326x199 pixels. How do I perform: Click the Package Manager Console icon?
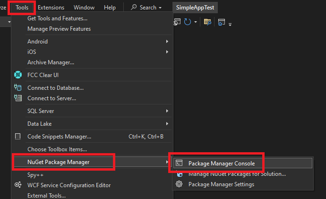click(x=179, y=164)
